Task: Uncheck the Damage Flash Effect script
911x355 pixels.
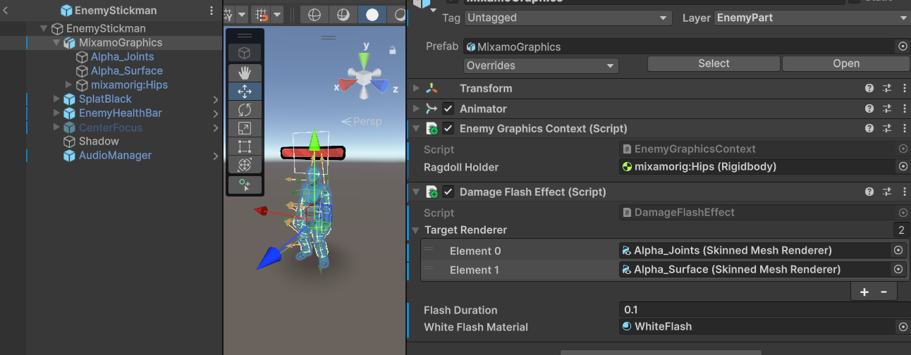Action: click(x=448, y=192)
